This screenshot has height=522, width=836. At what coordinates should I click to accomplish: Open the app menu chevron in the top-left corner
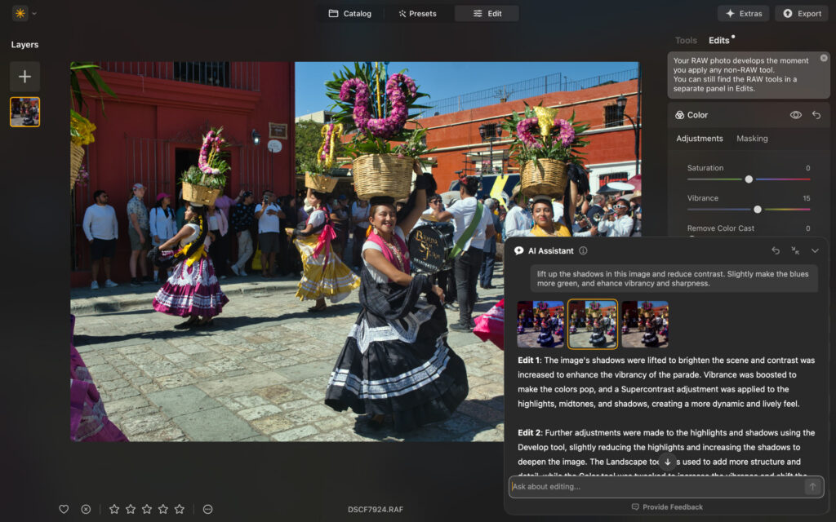pyautogui.click(x=33, y=13)
